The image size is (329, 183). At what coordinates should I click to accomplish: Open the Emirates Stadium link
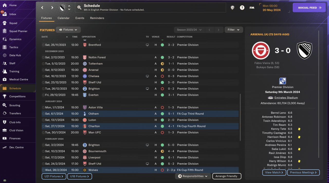(x=286, y=98)
